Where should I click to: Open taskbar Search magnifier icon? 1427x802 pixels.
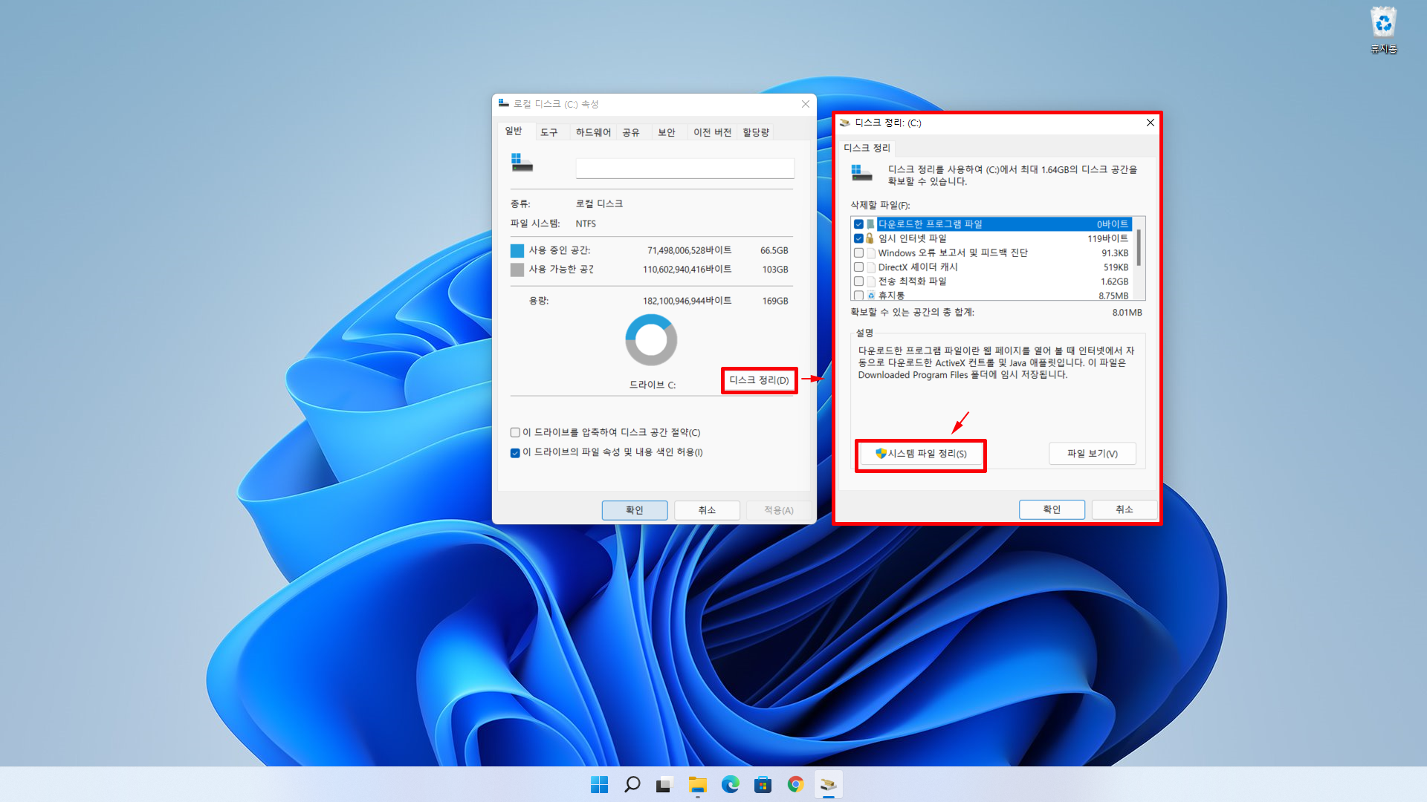coord(632,784)
